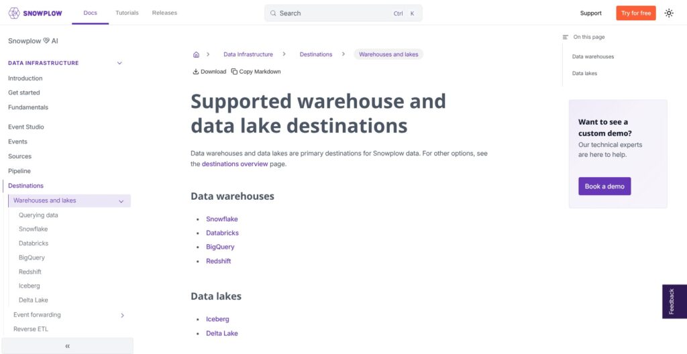Viewport: 687px width, 354px height.
Task: Click the Snowplow AI sidebar link
Action: click(33, 41)
